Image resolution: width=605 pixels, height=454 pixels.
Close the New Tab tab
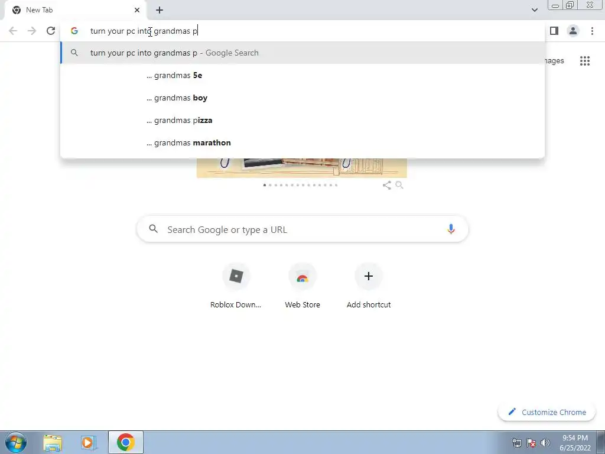point(137,10)
